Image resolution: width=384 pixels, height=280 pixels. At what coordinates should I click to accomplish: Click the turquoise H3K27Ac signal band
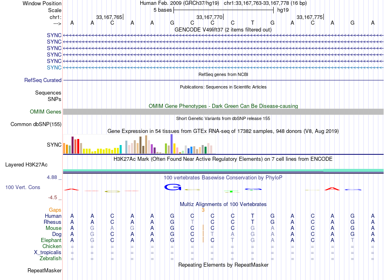pyautogui.click(x=223, y=171)
